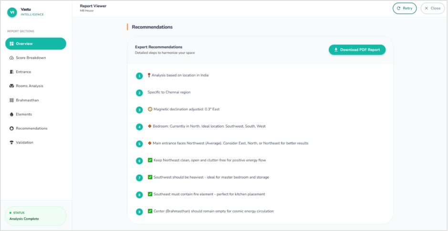The width and height of the screenshot is (448, 231).
Task: Go to Rooms Analysis section
Action: click(x=29, y=86)
